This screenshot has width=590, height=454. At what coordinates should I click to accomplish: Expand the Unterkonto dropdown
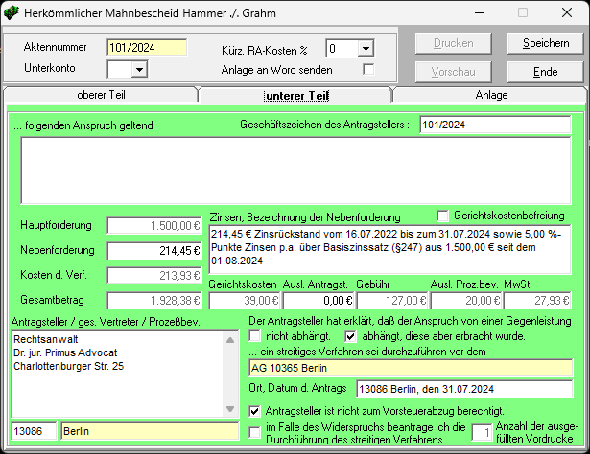(x=138, y=69)
